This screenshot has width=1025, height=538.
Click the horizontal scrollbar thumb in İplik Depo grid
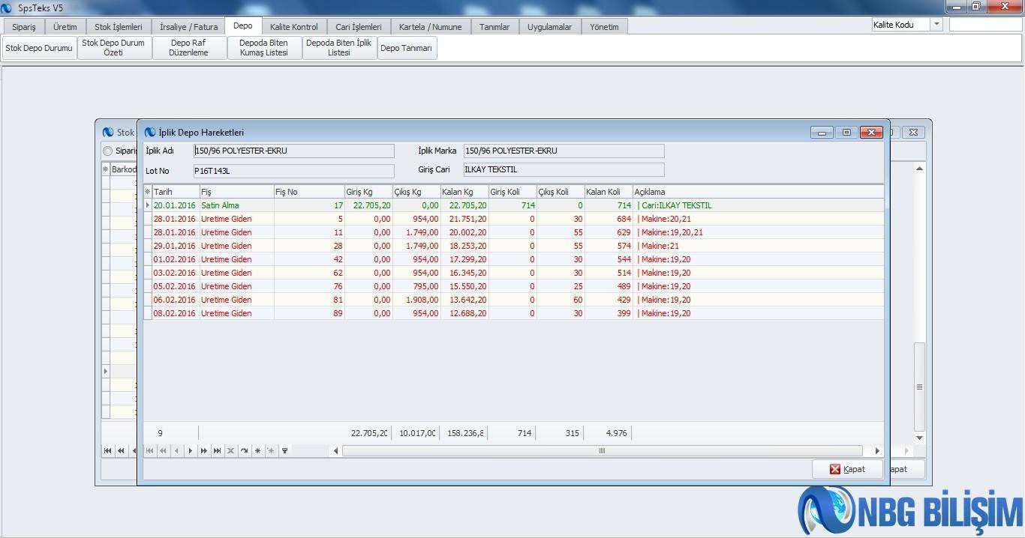(602, 450)
